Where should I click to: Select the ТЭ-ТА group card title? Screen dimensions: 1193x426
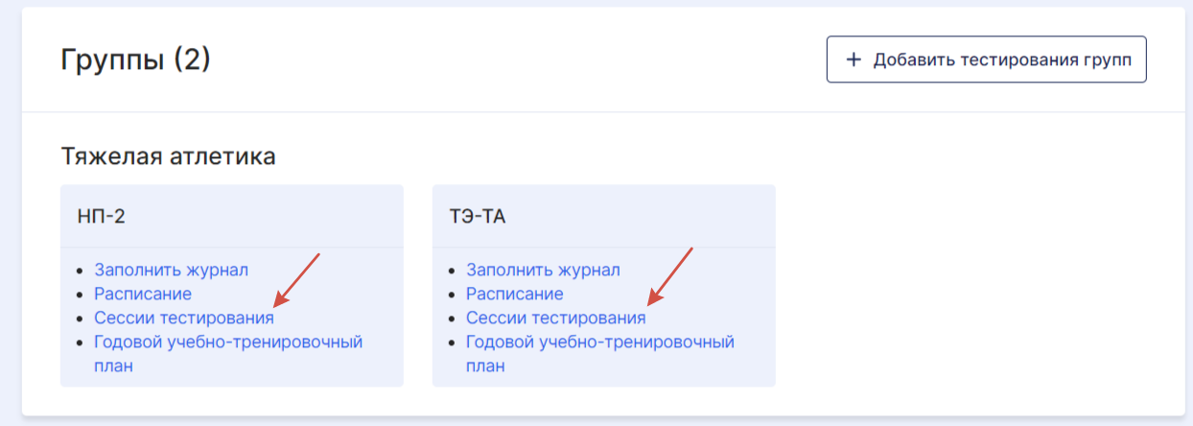coord(478,217)
